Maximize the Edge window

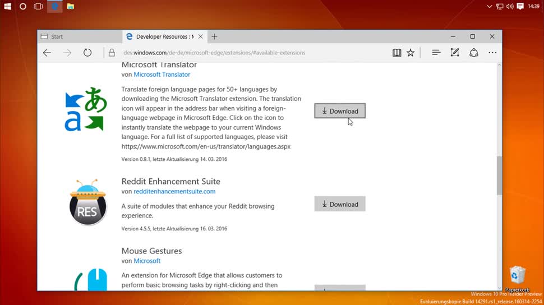(473, 36)
